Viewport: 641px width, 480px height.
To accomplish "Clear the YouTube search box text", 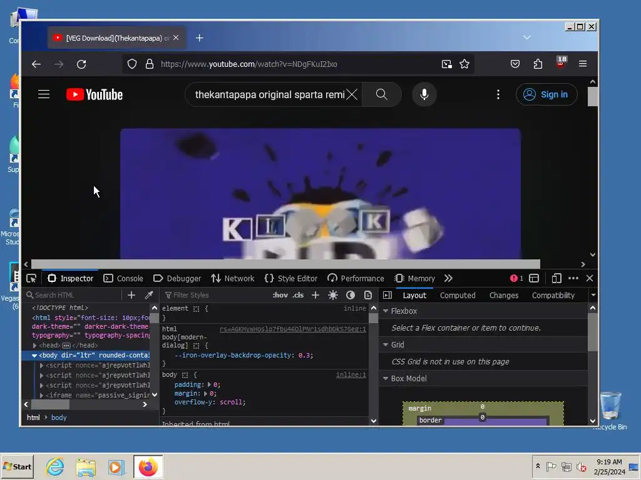I will [x=352, y=95].
